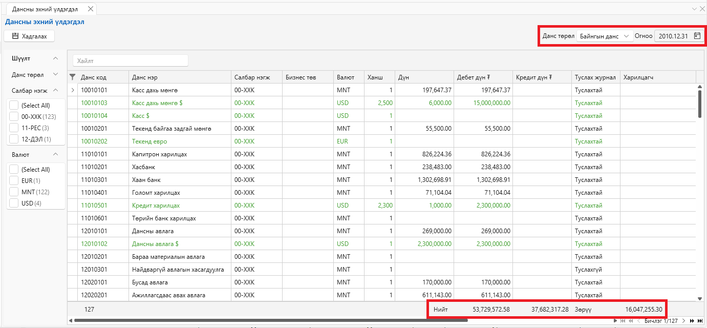Check the EUR currency filter checkbox
The image size is (707, 328).
coord(14,180)
